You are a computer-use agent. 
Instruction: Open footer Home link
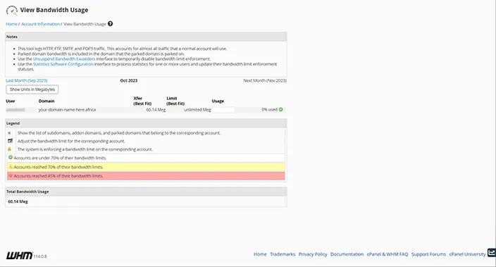260,254
